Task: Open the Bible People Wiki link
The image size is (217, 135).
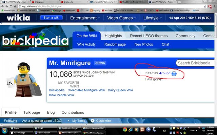Action: (61, 95)
